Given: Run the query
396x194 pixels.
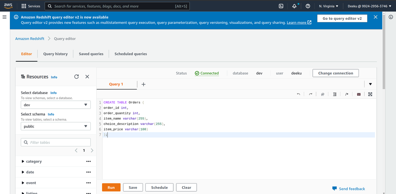Looking at the screenshot, I should click(x=111, y=188).
